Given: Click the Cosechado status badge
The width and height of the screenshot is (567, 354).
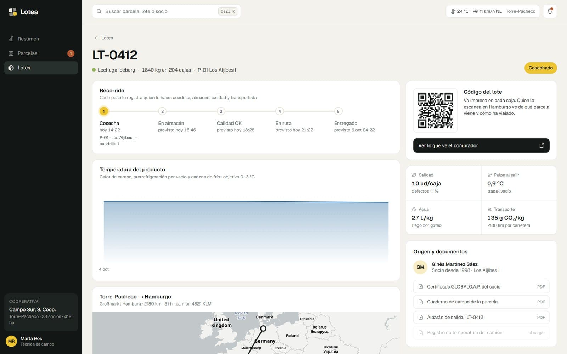Looking at the screenshot, I should click(x=540, y=68).
